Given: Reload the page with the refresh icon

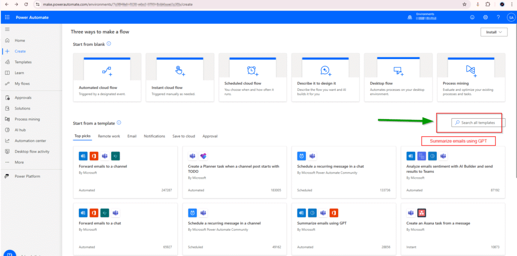Looking at the screenshot, I should 26,5.
